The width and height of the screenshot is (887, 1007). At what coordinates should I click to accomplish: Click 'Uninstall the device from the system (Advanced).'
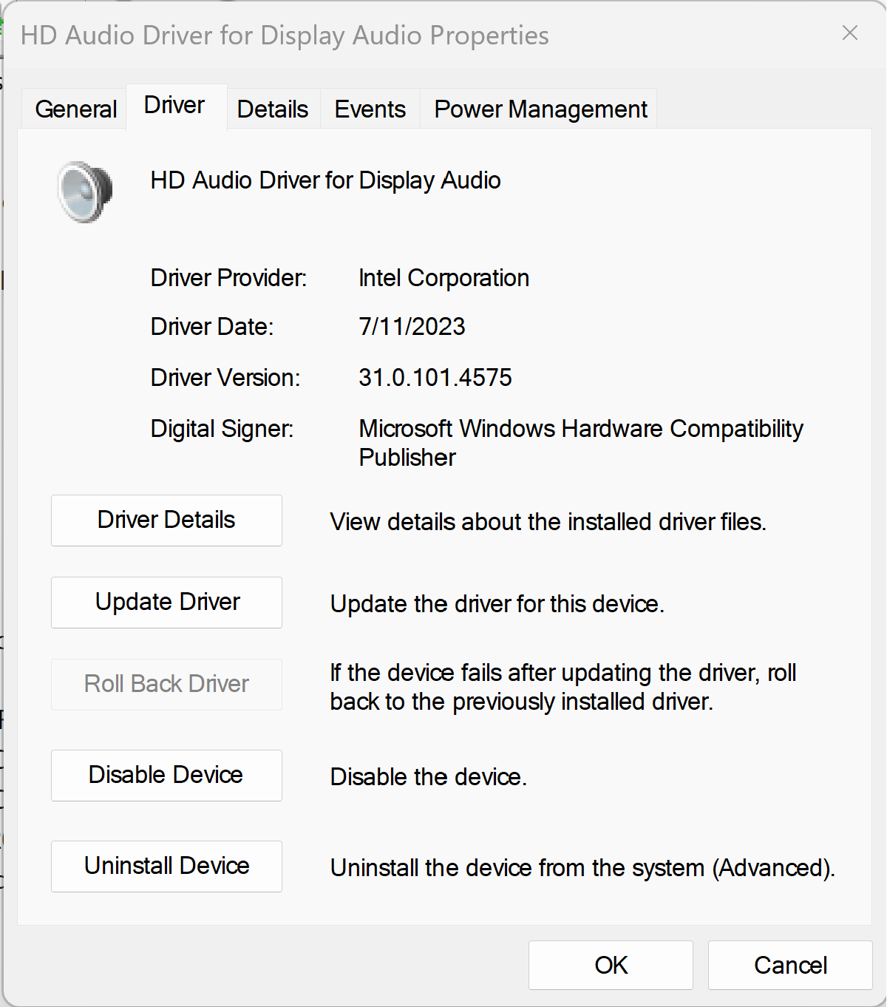click(582, 868)
